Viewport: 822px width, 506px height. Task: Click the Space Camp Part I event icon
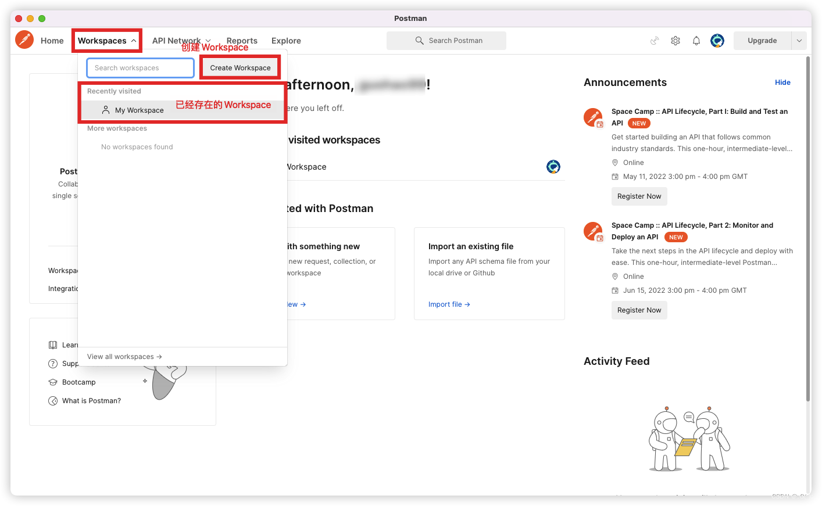click(x=594, y=118)
